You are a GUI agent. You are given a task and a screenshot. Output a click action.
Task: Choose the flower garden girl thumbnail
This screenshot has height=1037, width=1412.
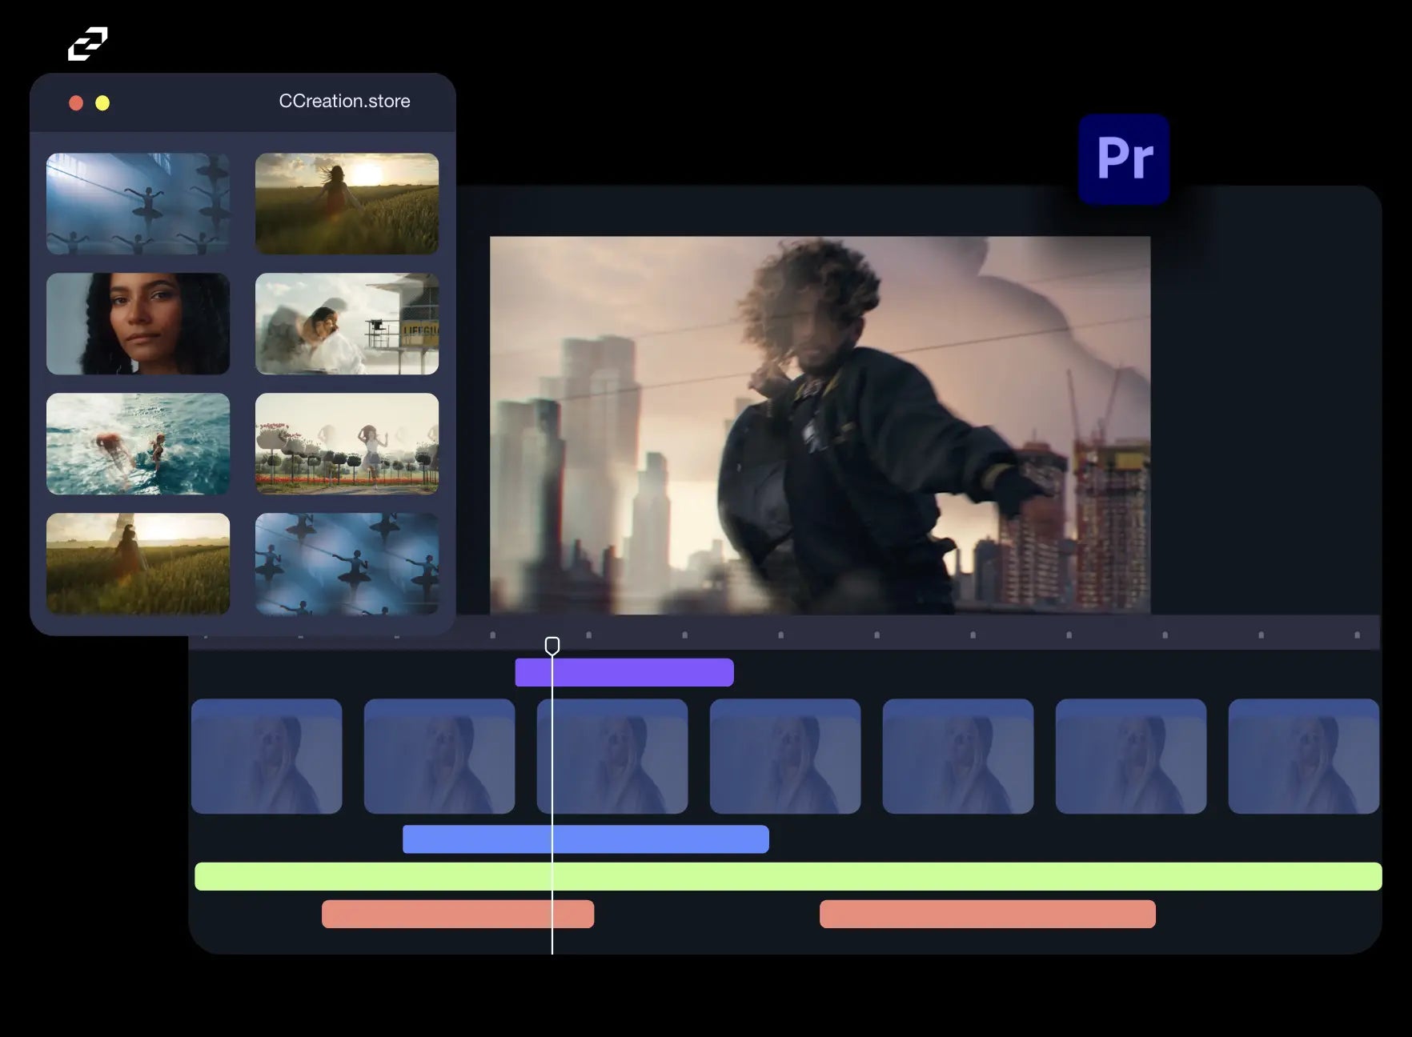(x=347, y=444)
